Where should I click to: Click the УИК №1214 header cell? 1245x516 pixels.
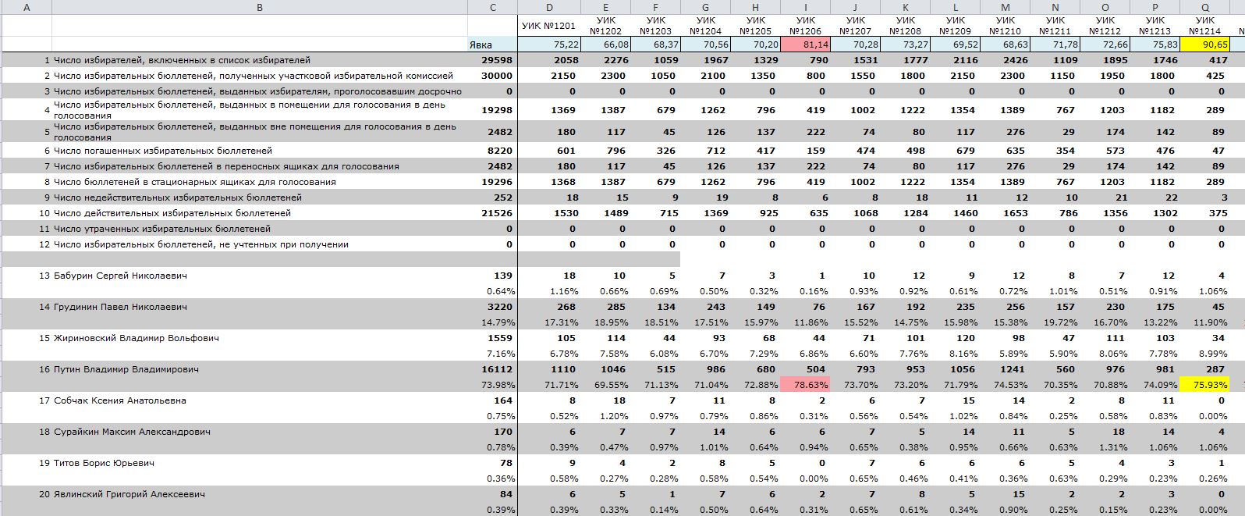click(x=1204, y=26)
